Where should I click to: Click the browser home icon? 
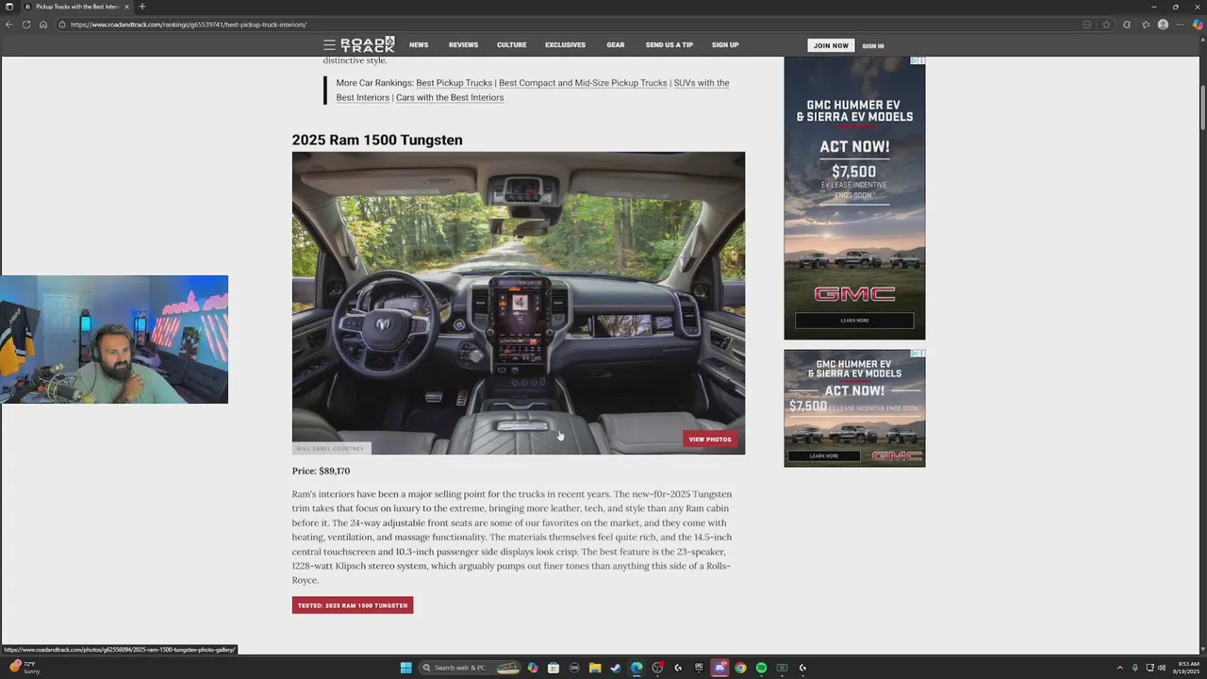click(x=43, y=25)
